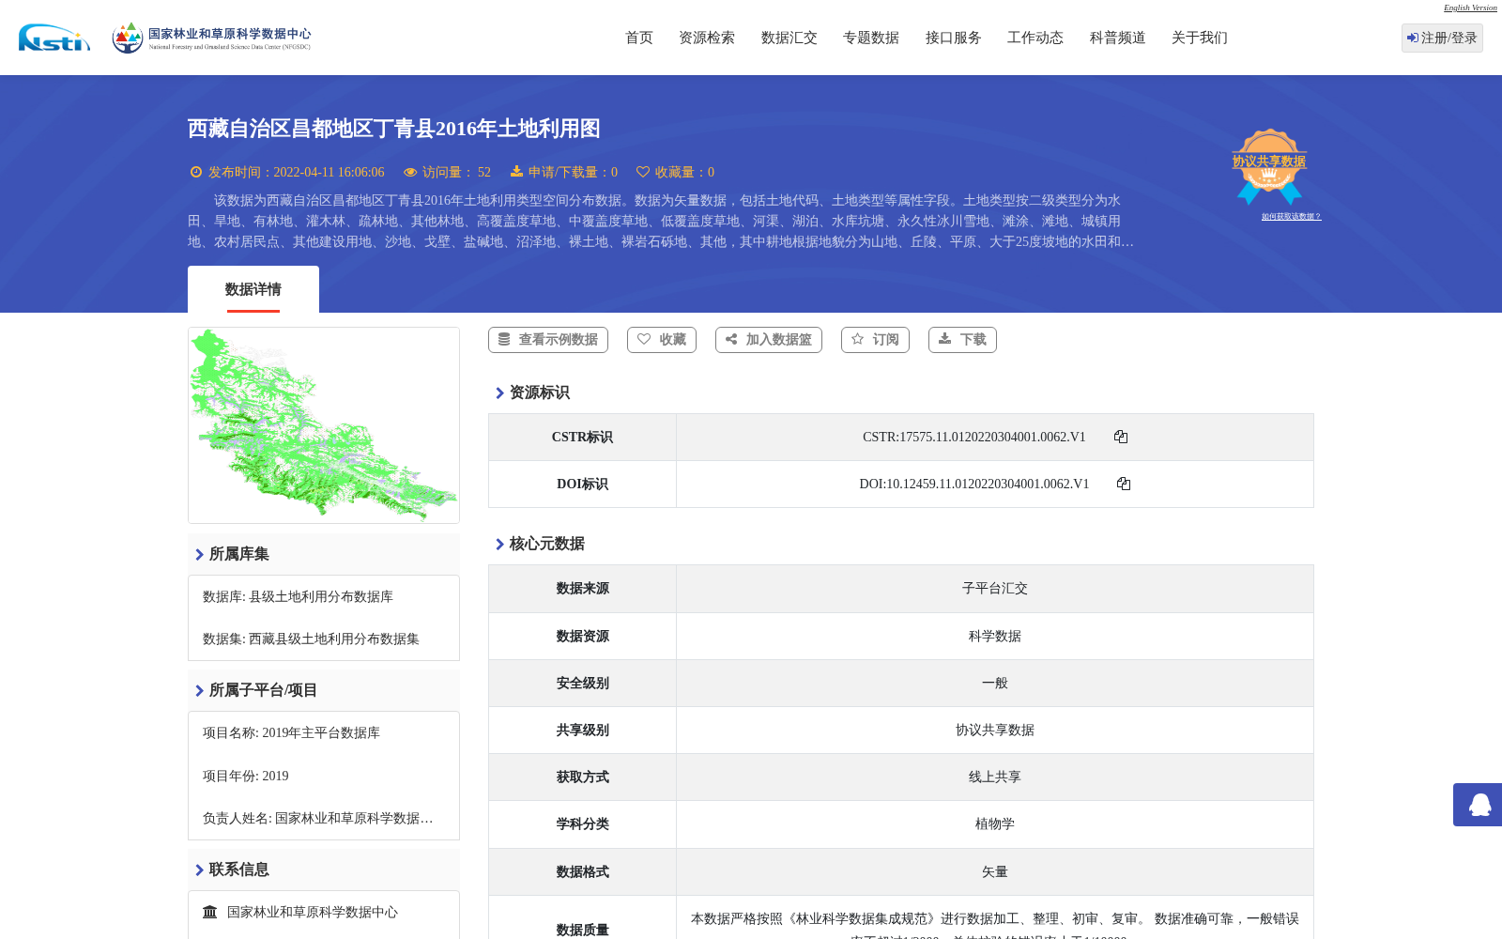This screenshot has height=939, width=1502.
Task: Copy the CSTR identifier
Action: [x=1121, y=437]
